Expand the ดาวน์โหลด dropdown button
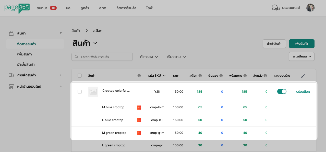 [x=301, y=56]
